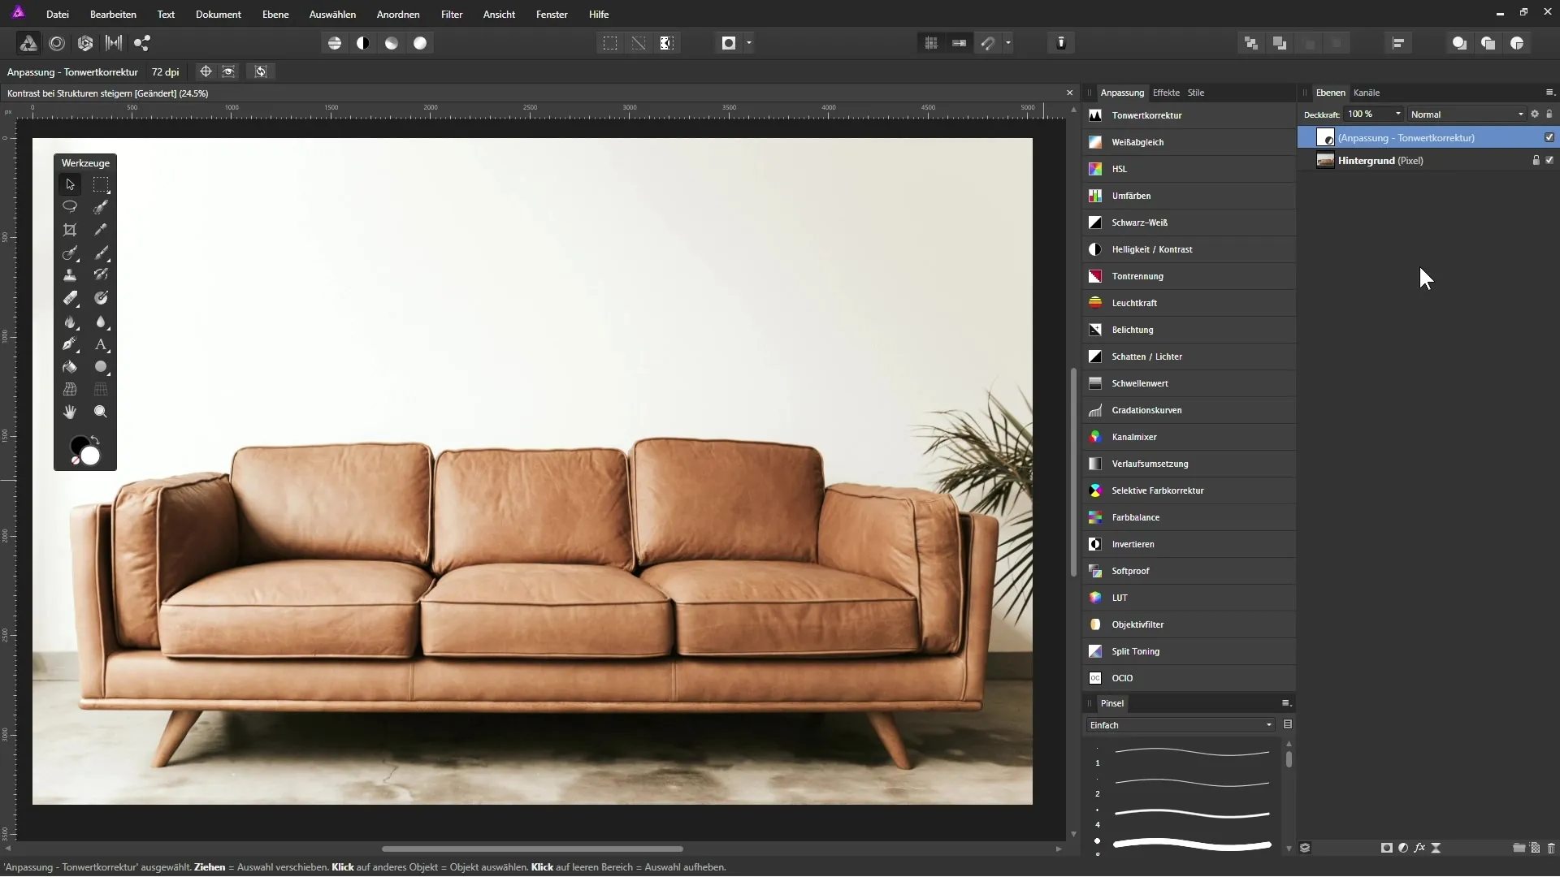Viewport: 1560px width, 877px height.
Task: Select the clone stamp tool
Action: click(70, 275)
